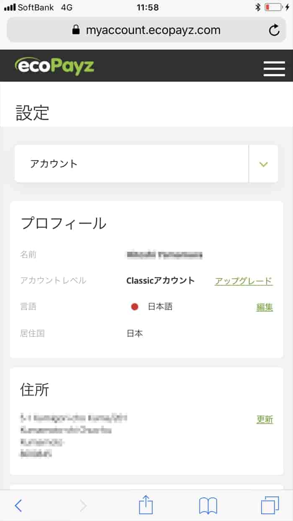This screenshot has width=293, height=521.
Task: Tap the blurred name field value
Action: pyautogui.click(x=163, y=255)
